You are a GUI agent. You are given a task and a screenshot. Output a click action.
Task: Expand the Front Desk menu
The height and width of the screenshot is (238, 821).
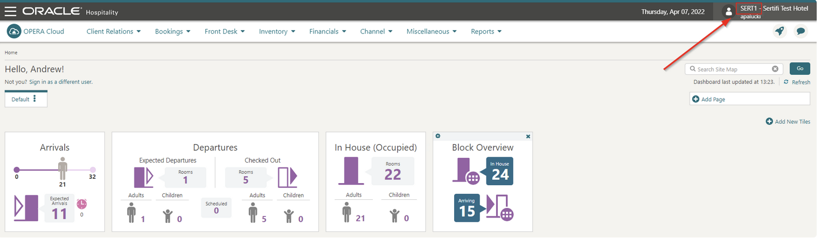[x=225, y=31]
